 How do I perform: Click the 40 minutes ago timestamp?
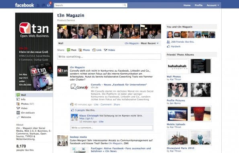pyautogui.click(x=83, y=105)
